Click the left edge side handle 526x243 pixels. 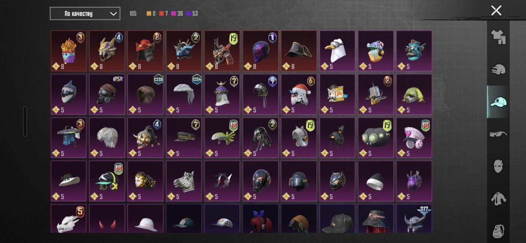(25, 121)
